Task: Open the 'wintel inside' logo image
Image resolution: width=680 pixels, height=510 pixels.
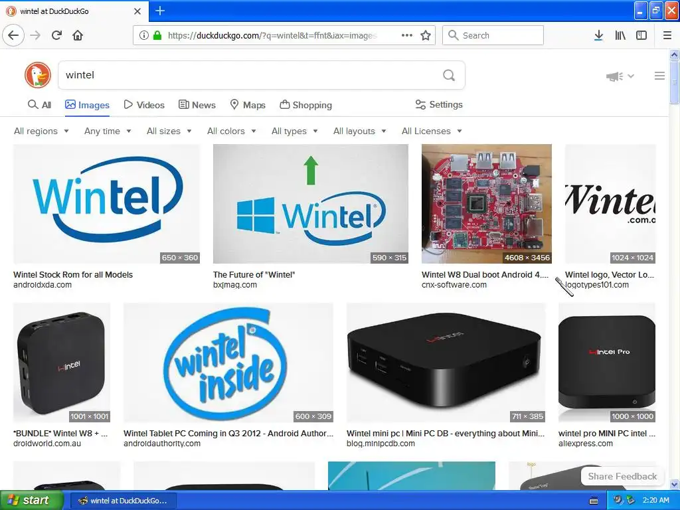Action: click(x=228, y=363)
